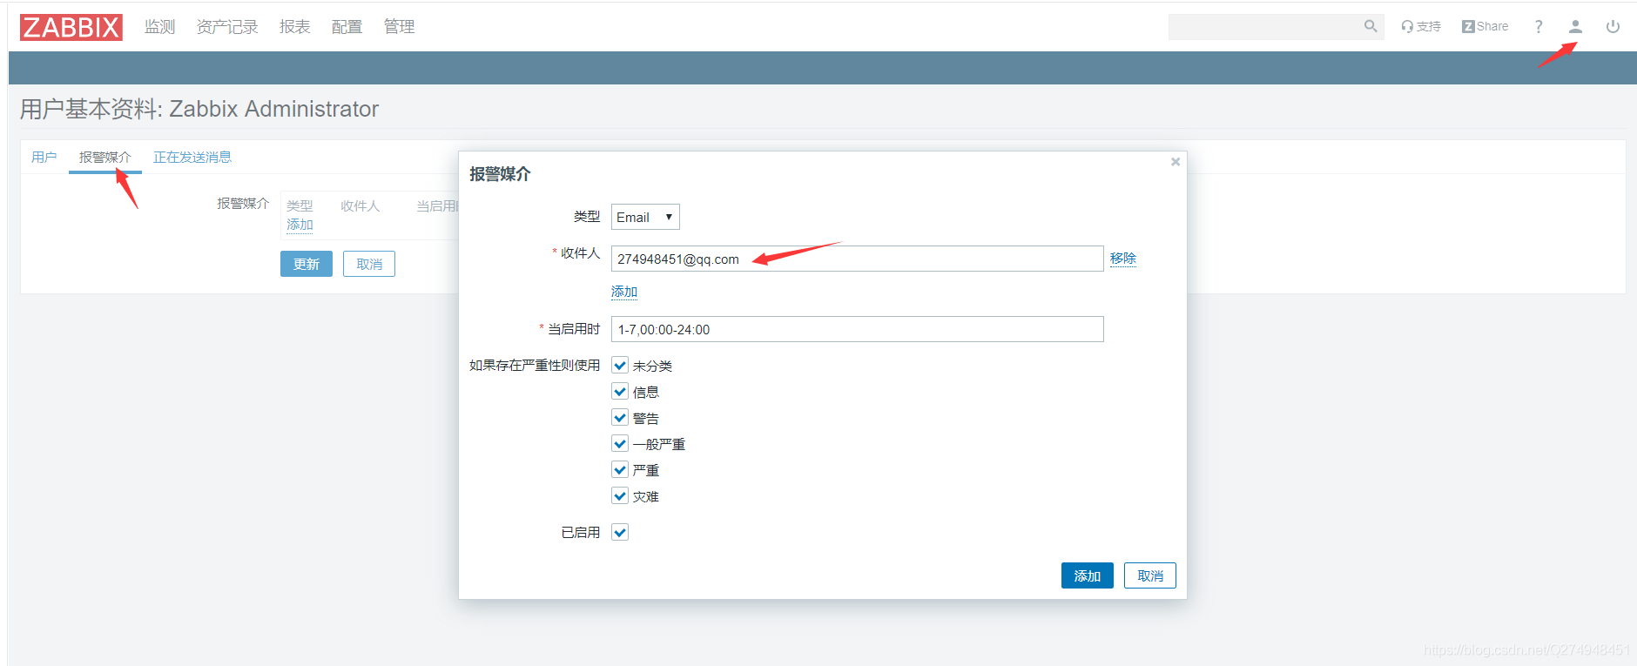Click the recipient email input field

point(857,259)
